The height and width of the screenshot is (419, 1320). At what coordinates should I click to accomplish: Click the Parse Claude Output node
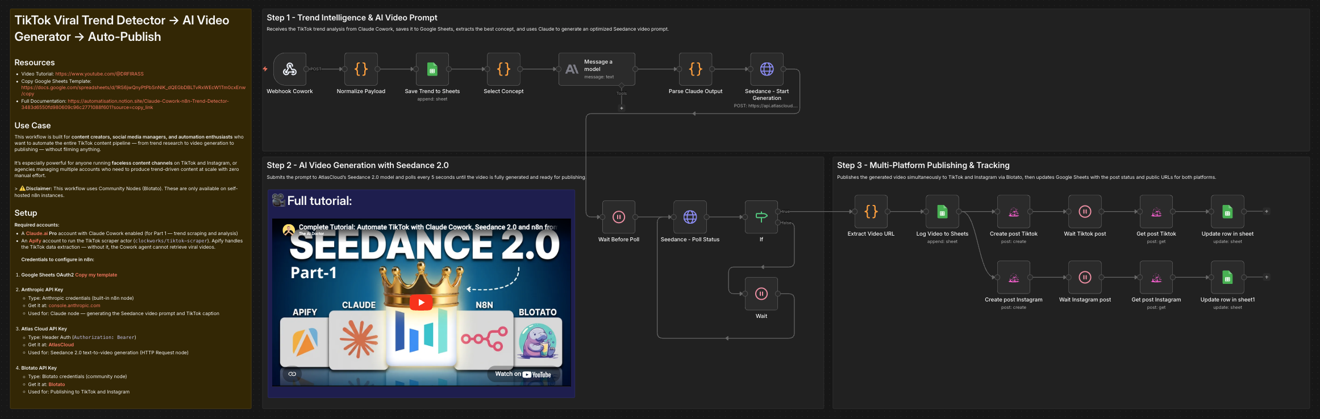[696, 69]
